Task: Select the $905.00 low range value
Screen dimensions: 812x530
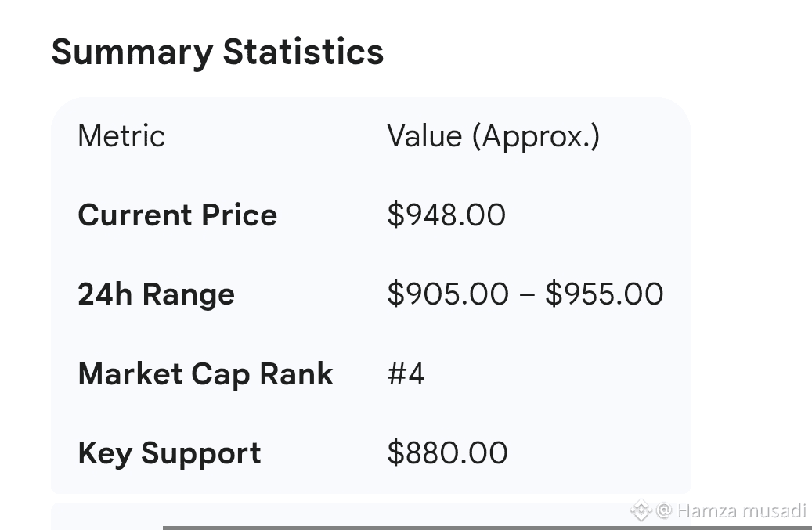Action: point(448,294)
